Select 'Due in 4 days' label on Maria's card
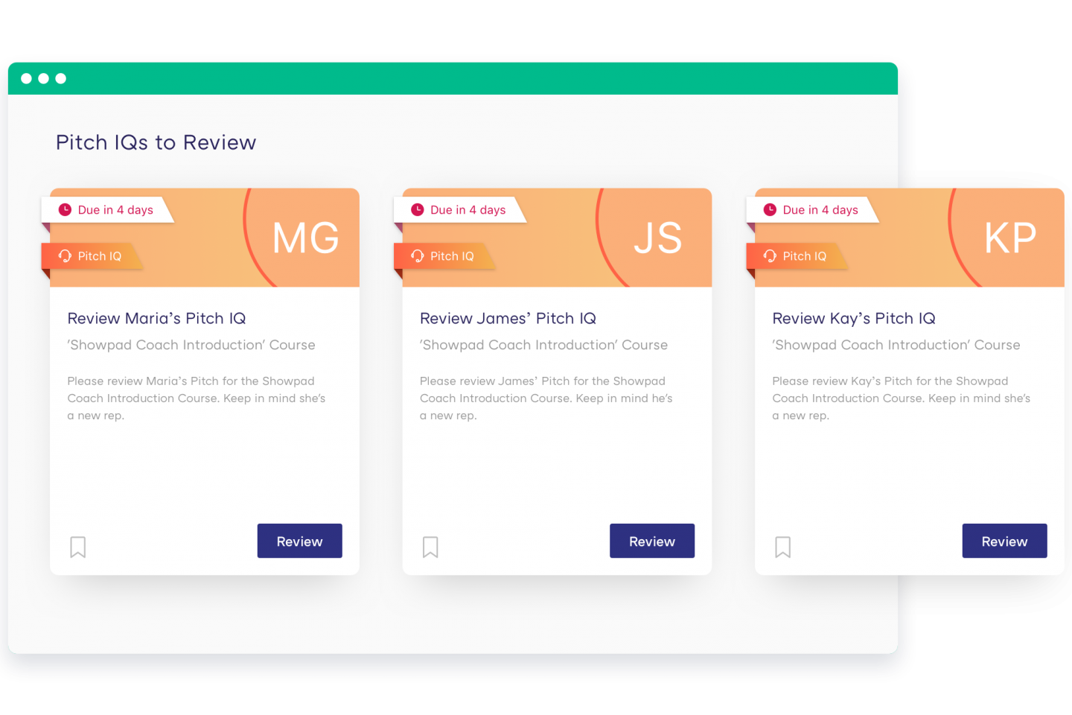Screen dimensions: 1072x715 click(x=115, y=210)
